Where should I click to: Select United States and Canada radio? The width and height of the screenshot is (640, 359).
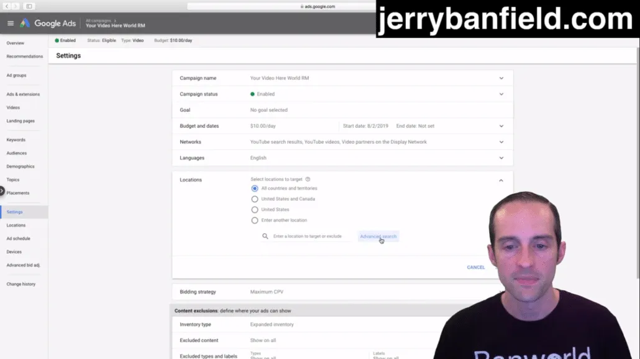[255, 199]
